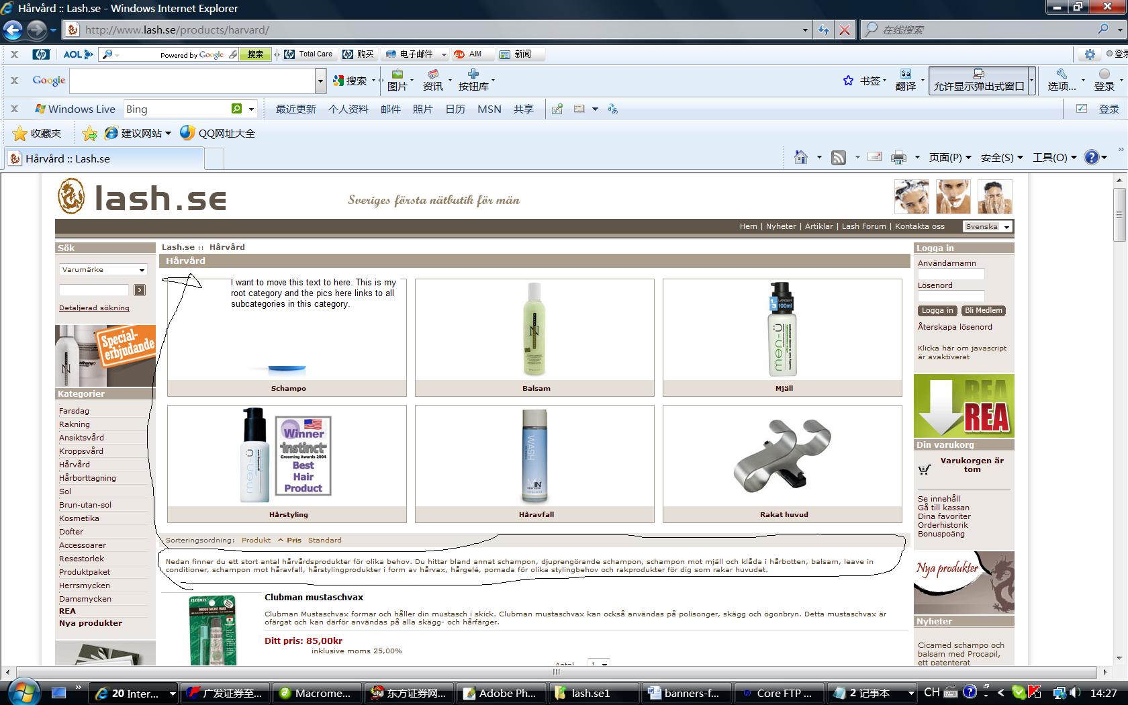Click the AOL toolbar logo
This screenshot has height=705, width=1128.
coord(78,54)
